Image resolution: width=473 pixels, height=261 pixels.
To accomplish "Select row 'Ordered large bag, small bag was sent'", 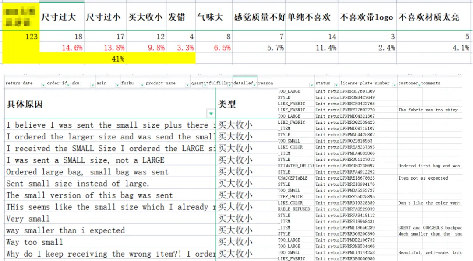I will point(110,172).
